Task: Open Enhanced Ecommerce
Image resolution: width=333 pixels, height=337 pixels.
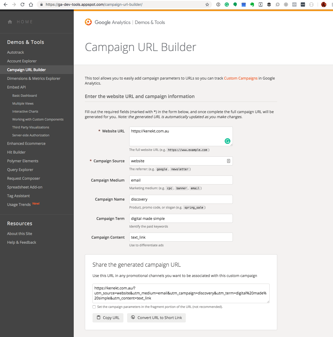Action: point(26,144)
